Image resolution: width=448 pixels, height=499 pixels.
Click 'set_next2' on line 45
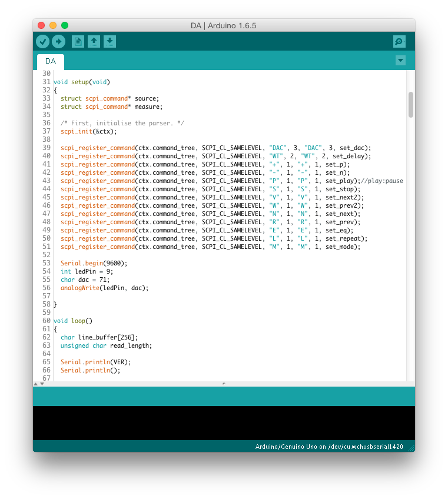tap(341, 198)
